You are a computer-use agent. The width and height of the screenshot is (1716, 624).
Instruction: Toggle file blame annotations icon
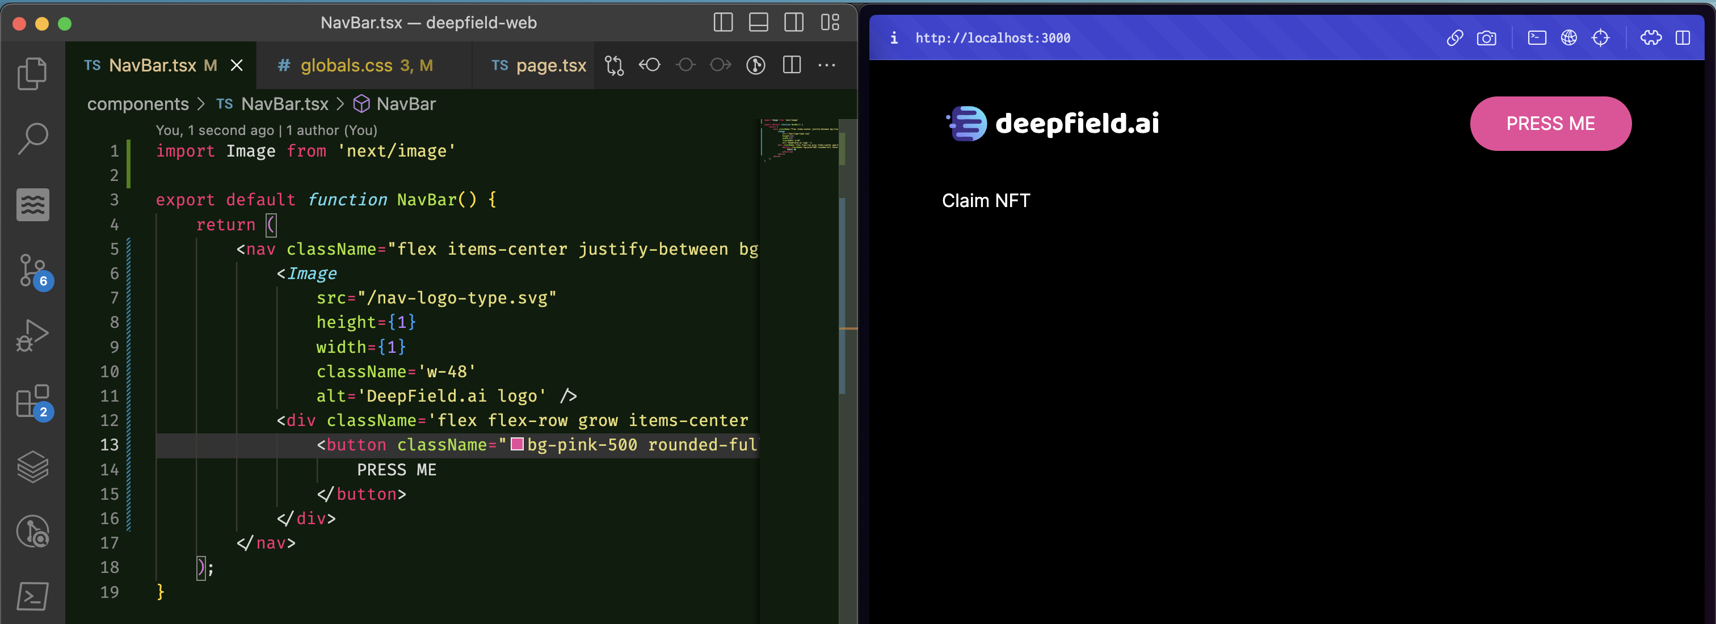tap(755, 65)
